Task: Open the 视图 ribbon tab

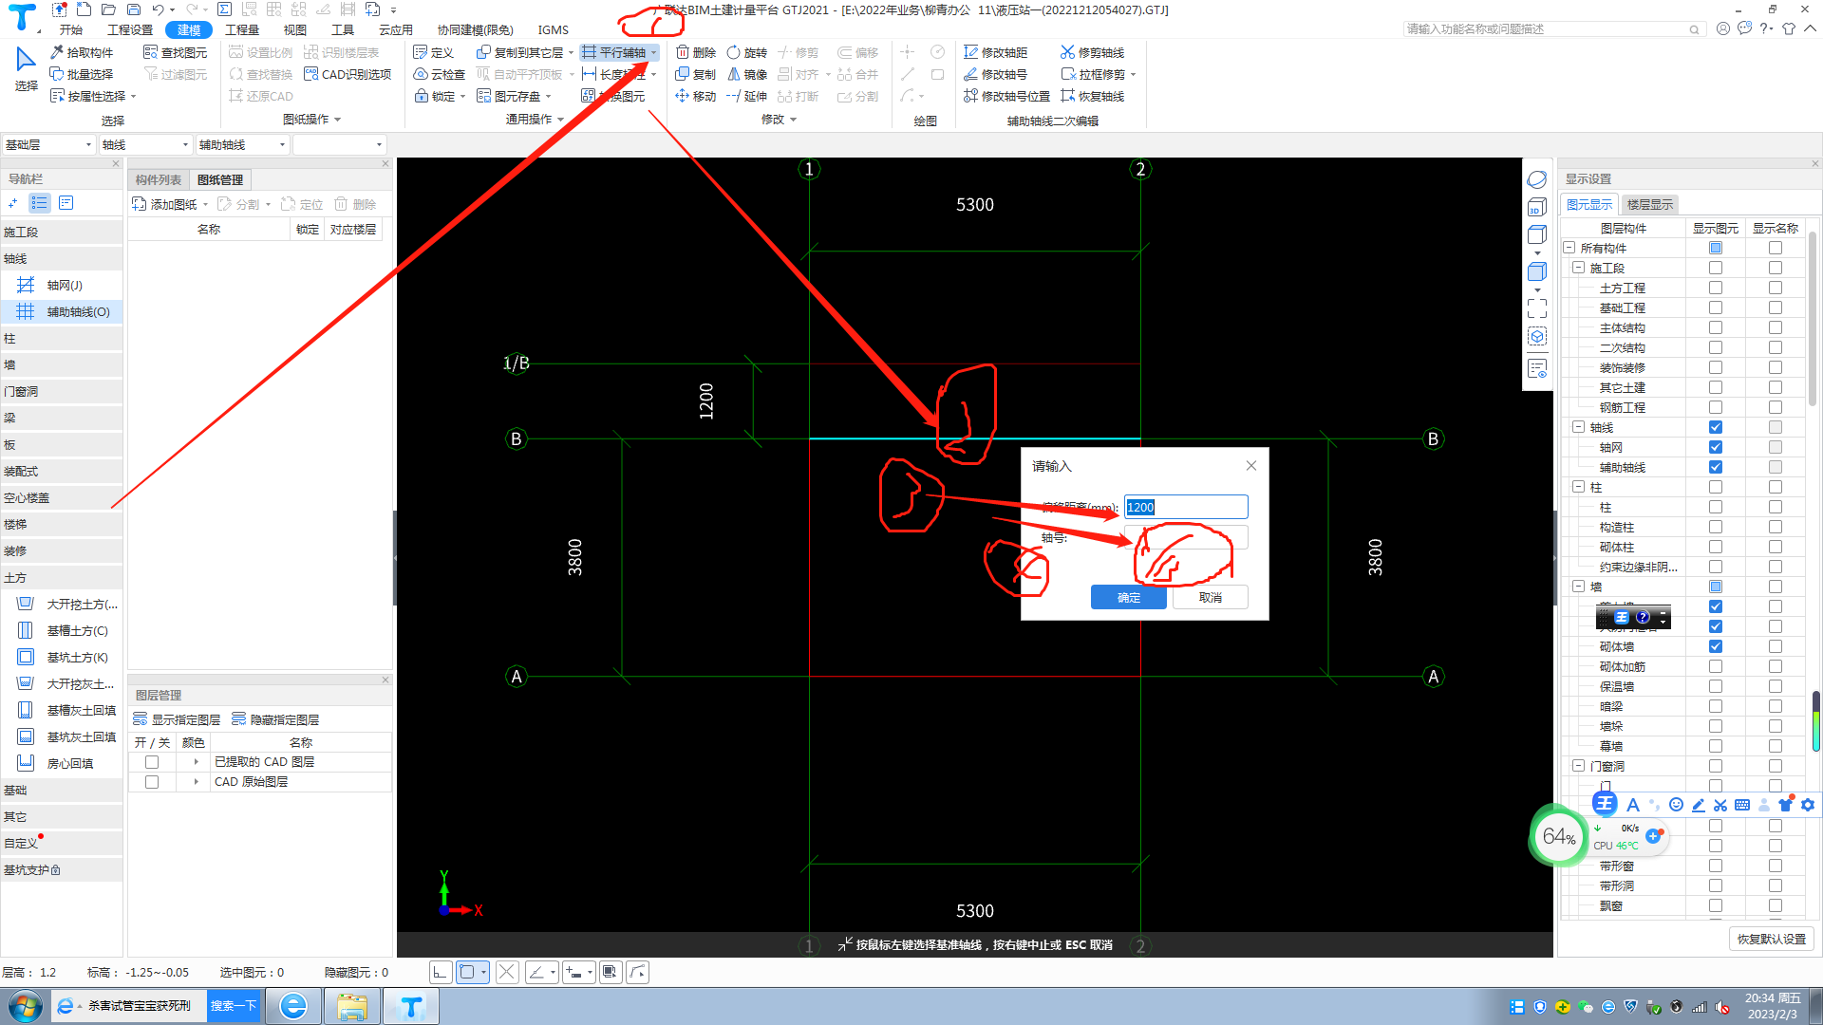Action: tap(295, 29)
